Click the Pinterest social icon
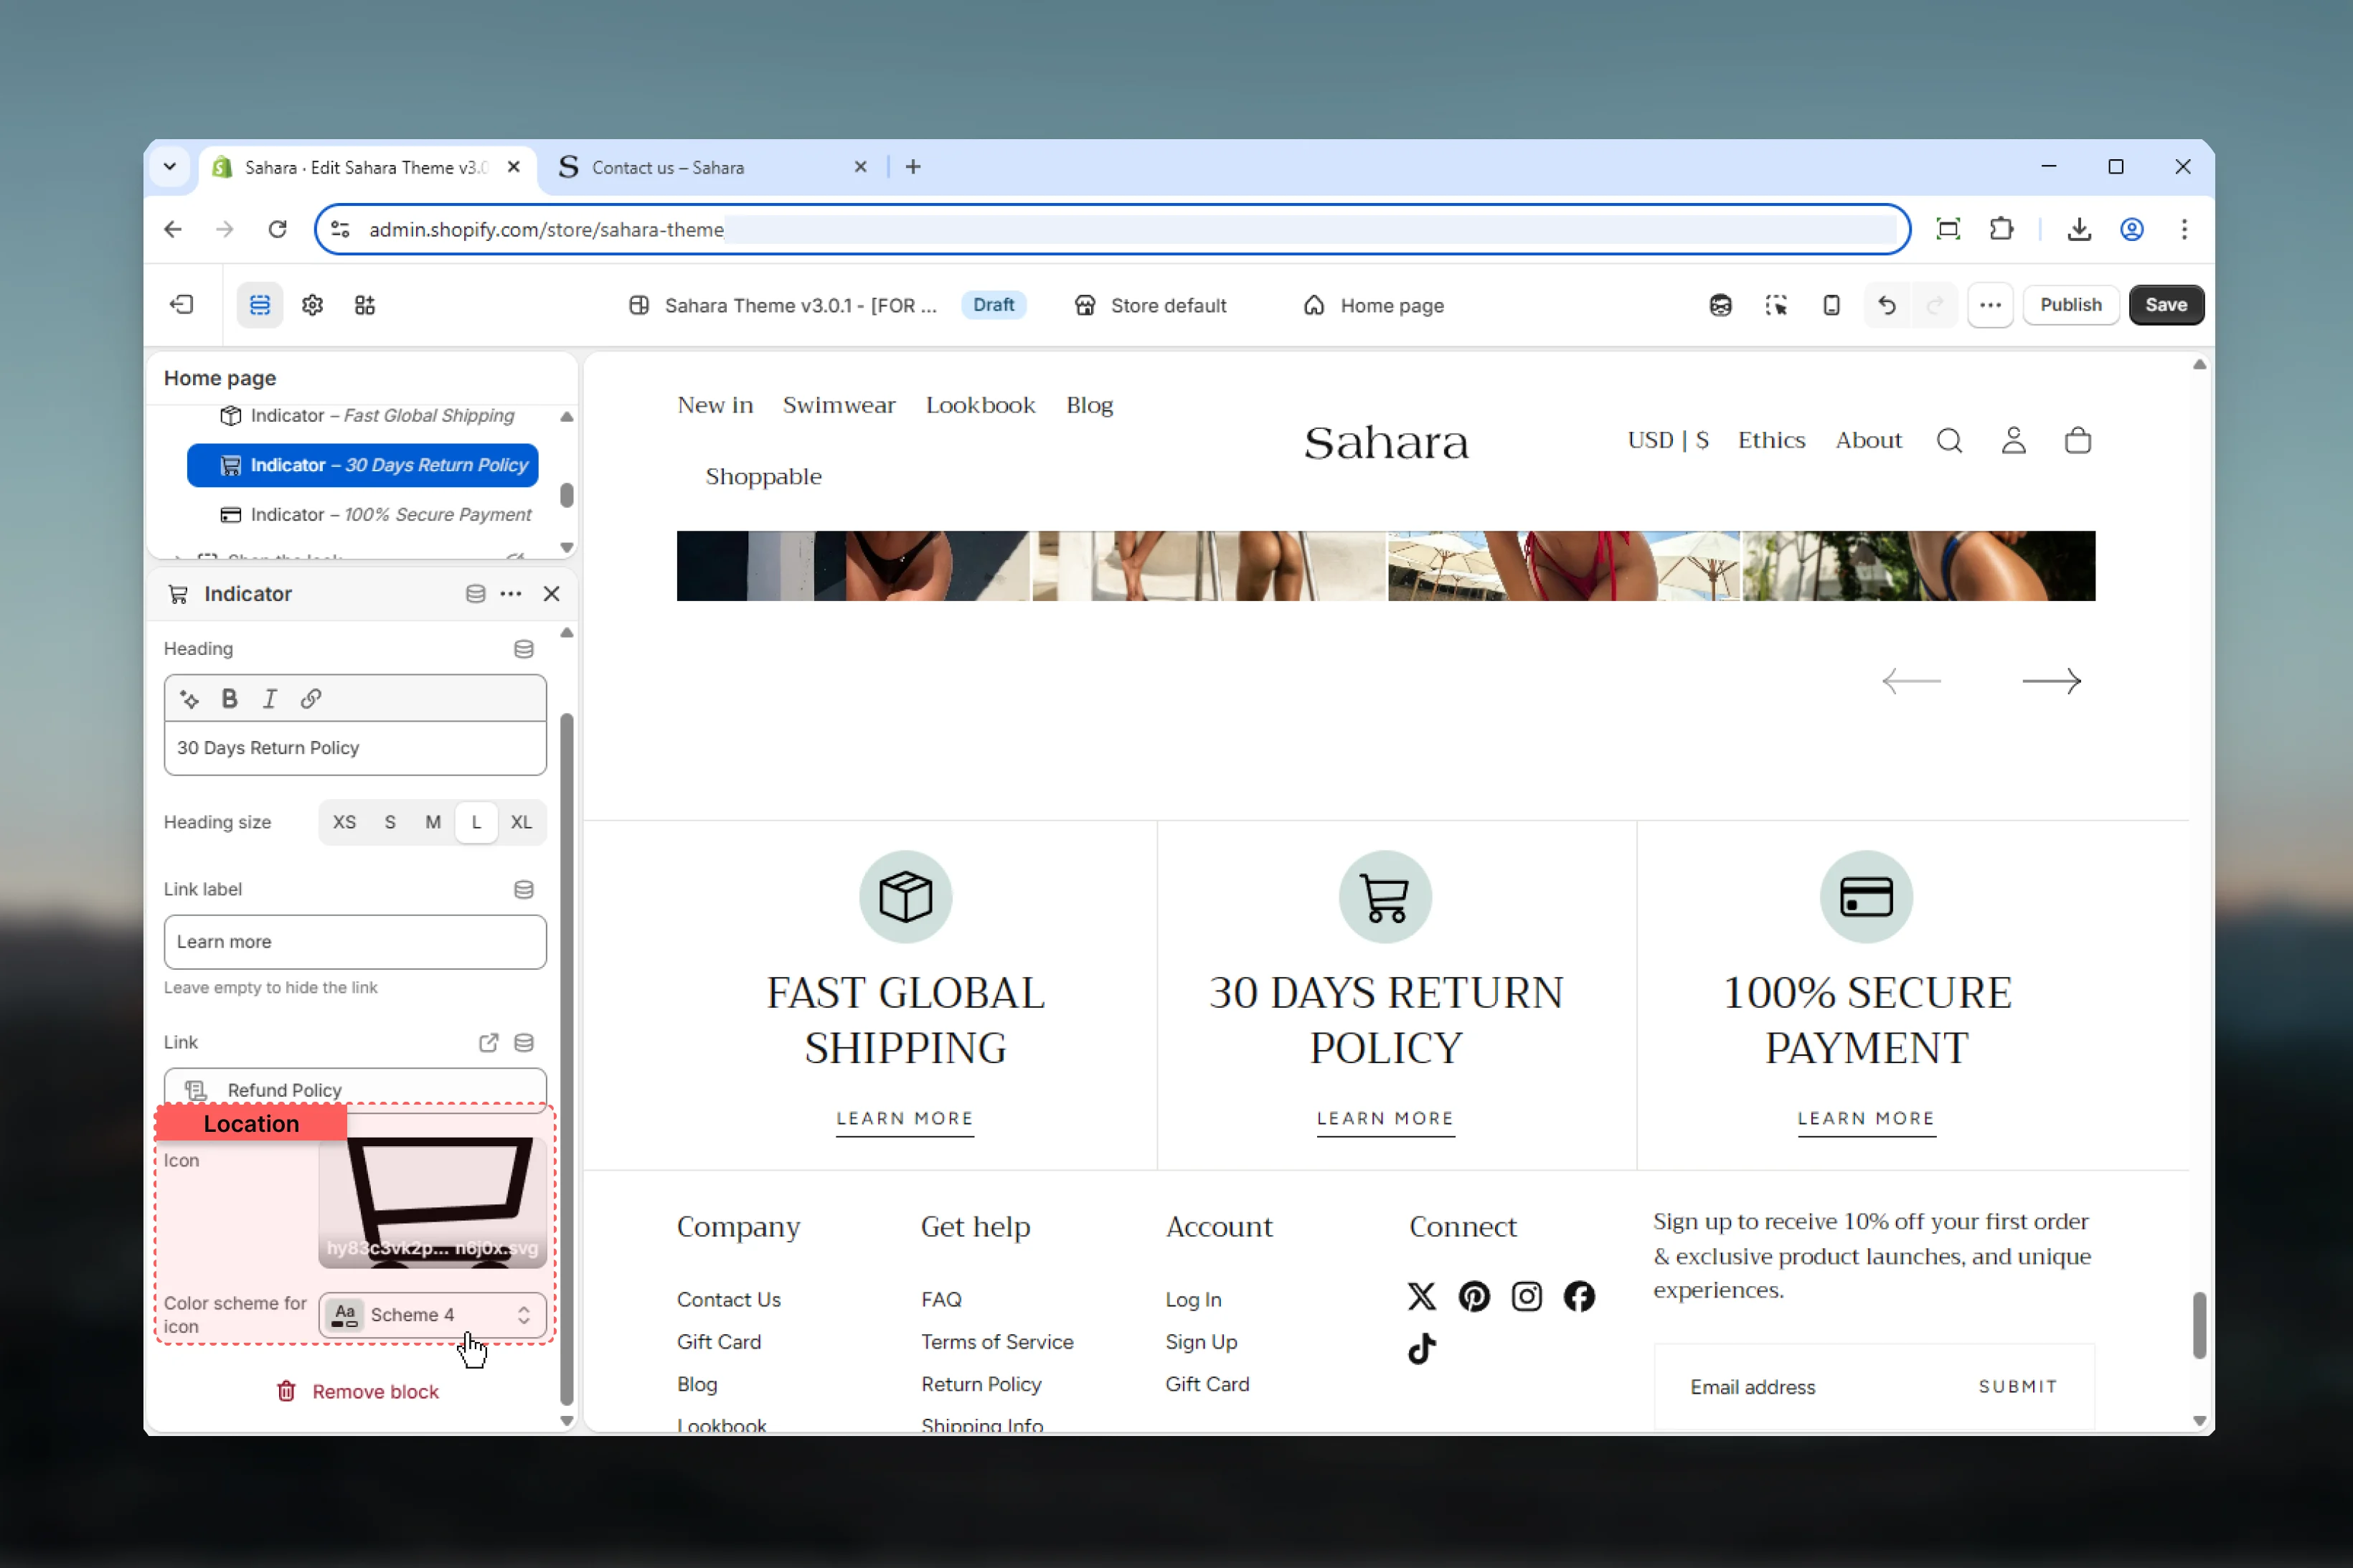Image resolution: width=2353 pixels, height=1568 pixels. (x=1474, y=1297)
